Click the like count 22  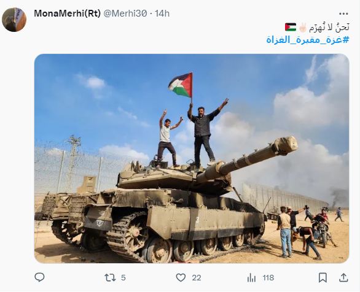197,278
